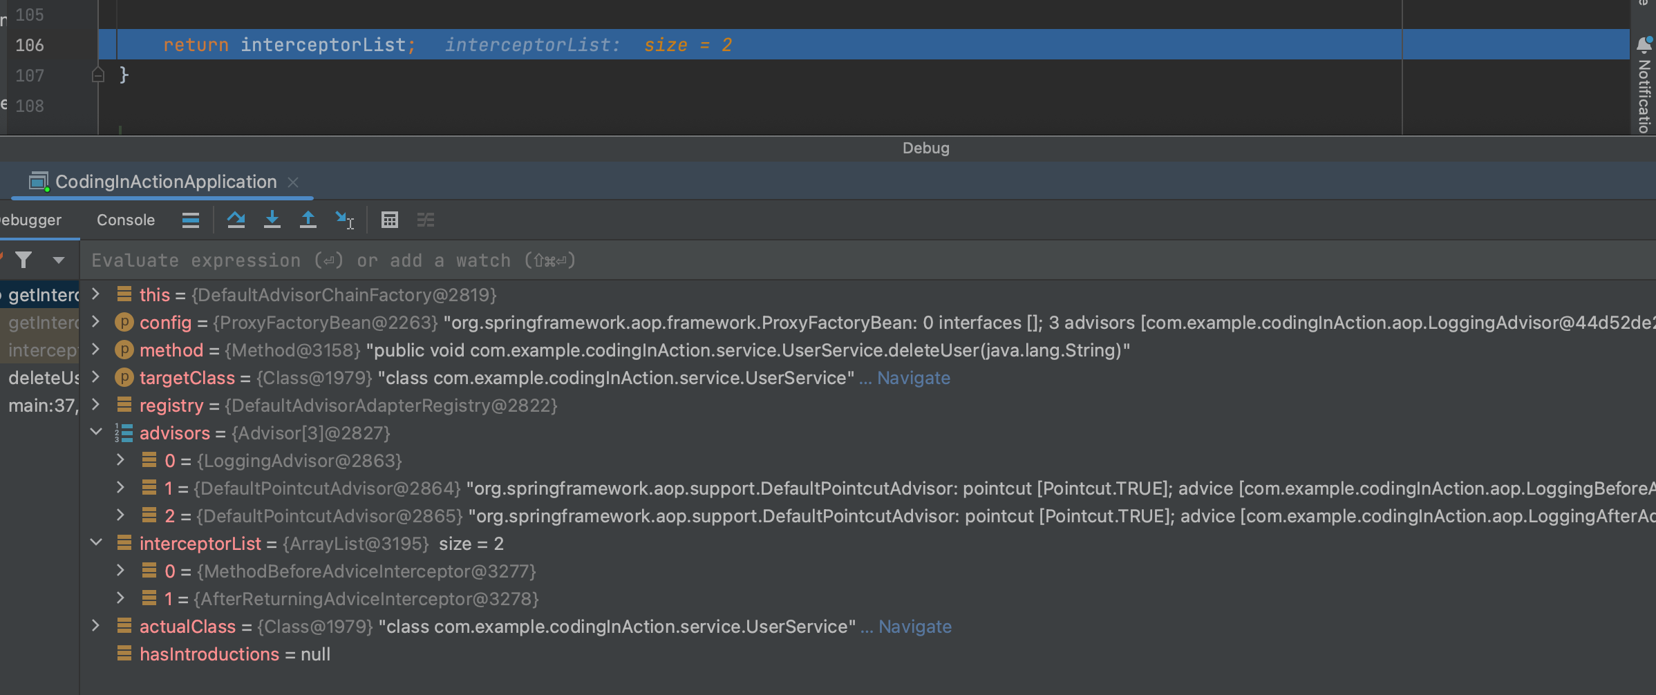Click Navigate link next to targetClass
1656x695 pixels.
click(x=913, y=378)
